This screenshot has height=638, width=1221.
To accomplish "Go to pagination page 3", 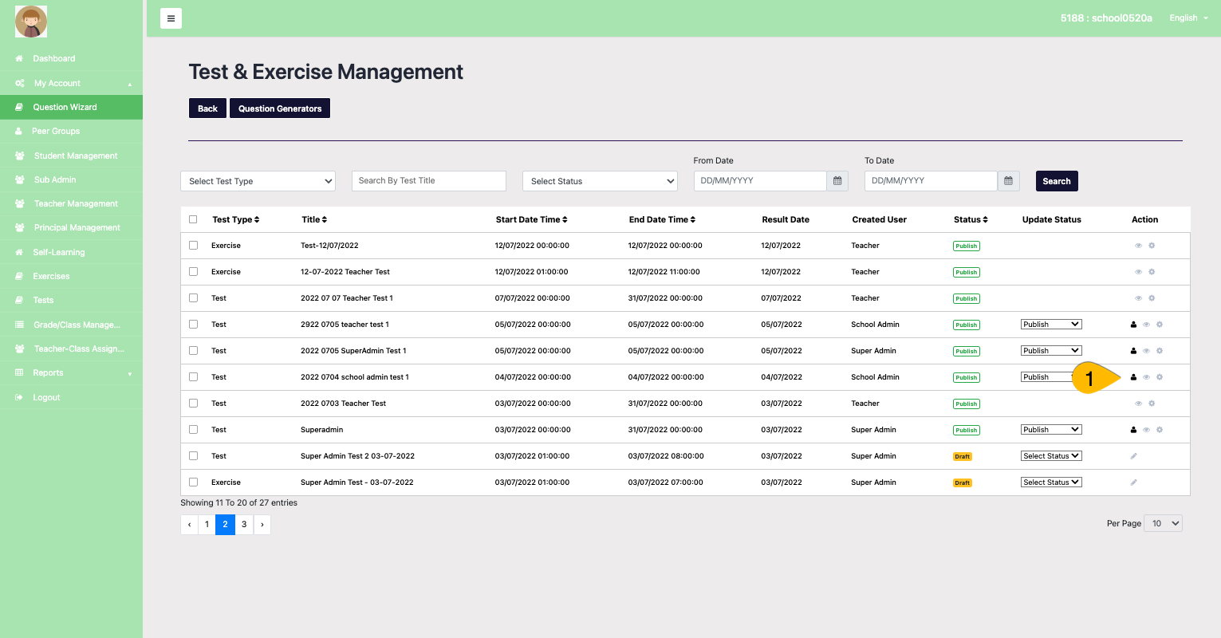I will click(x=244, y=524).
